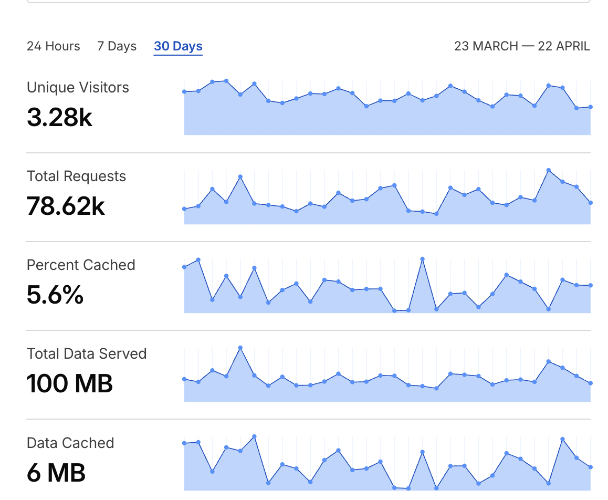This screenshot has width=608, height=500.
Task: Click the 3.28k unique visitors value
Action: 59,117
